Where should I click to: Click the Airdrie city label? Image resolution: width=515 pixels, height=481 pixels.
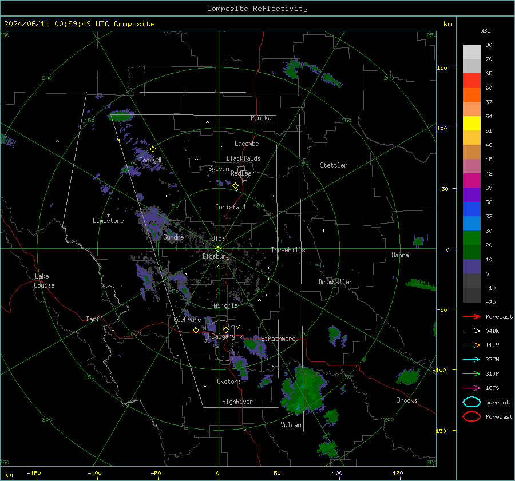pyautogui.click(x=225, y=305)
